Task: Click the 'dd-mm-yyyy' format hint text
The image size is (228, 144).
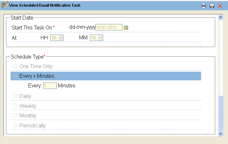Action: [x=82, y=27]
